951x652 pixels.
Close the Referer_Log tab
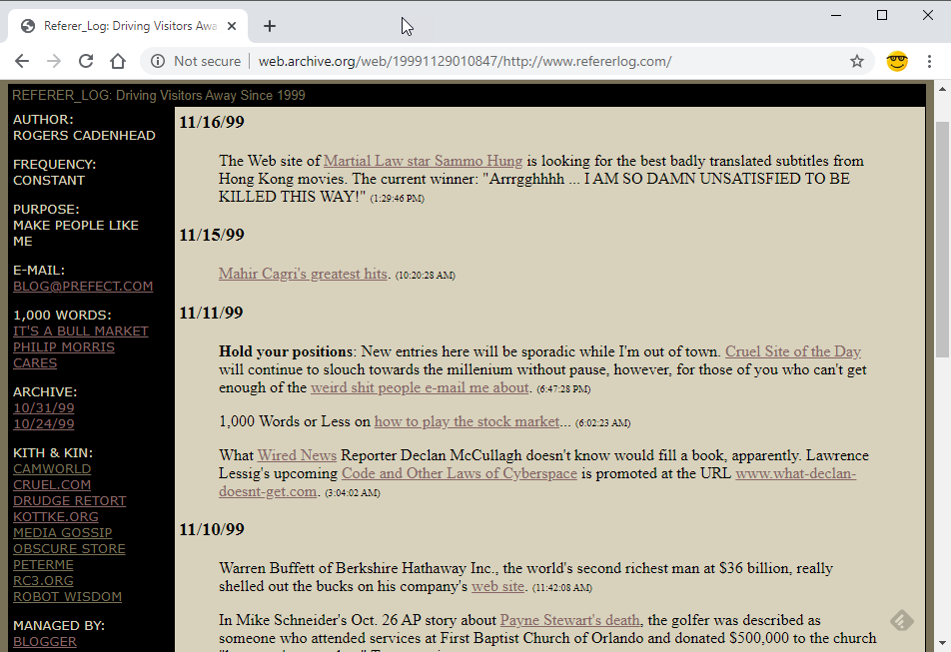click(x=232, y=26)
